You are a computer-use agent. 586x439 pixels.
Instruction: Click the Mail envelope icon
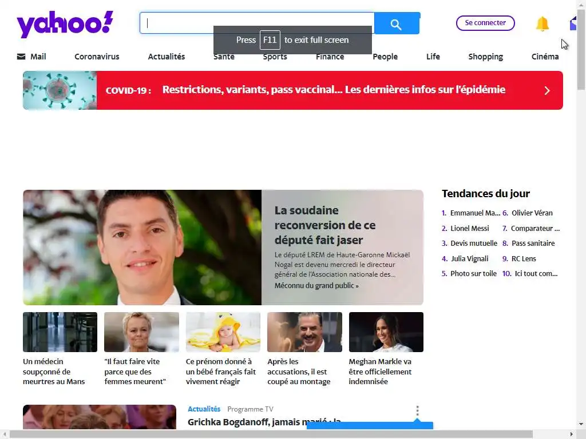[x=21, y=57]
